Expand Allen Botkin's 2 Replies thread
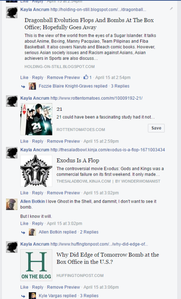The height and width of the screenshot is (299, 181). (x=89, y=232)
